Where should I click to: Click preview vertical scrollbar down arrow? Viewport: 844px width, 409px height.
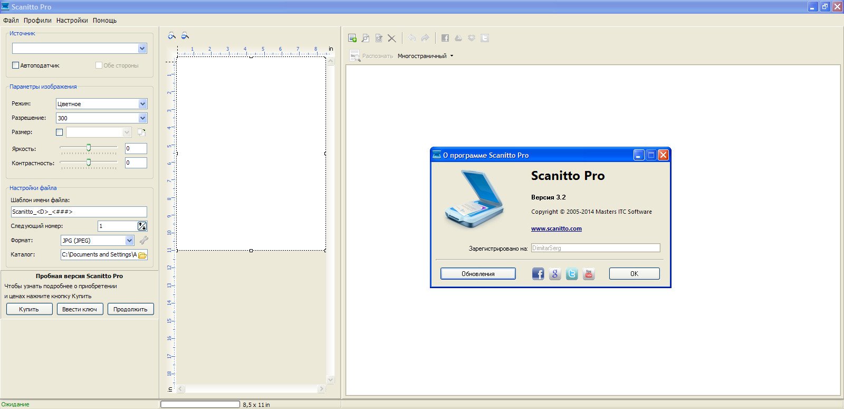tap(331, 379)
